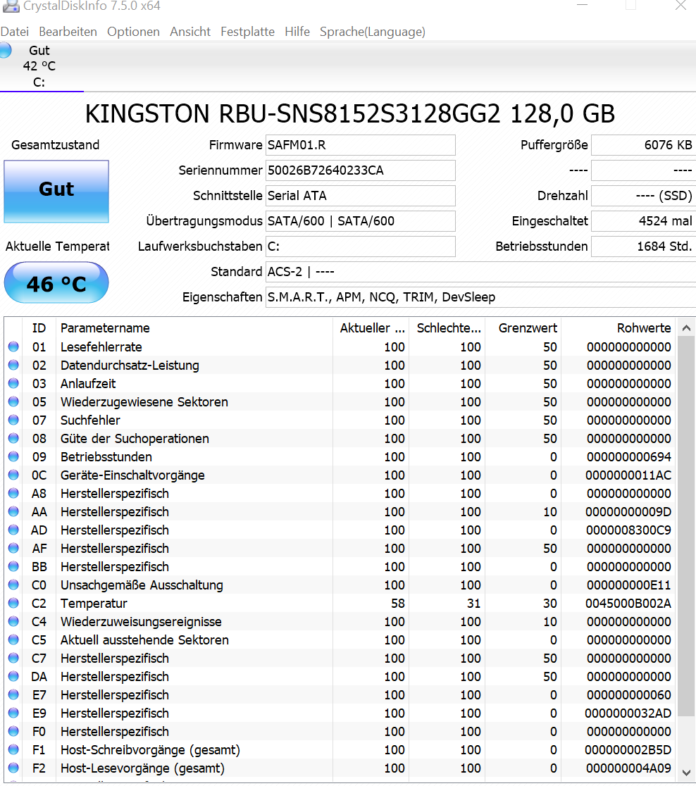This screenshot has width=696, height=786.
Task: Open the Datei menu
Action: (x=15, y=32)
